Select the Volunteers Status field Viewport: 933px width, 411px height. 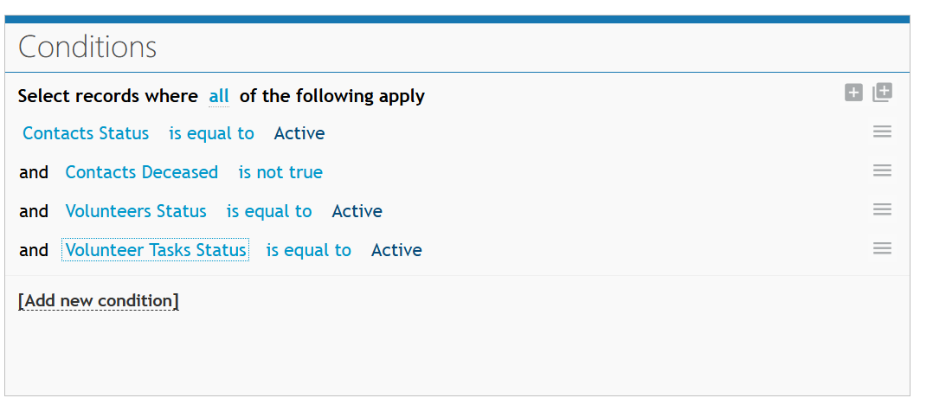[x=136, y=211]
